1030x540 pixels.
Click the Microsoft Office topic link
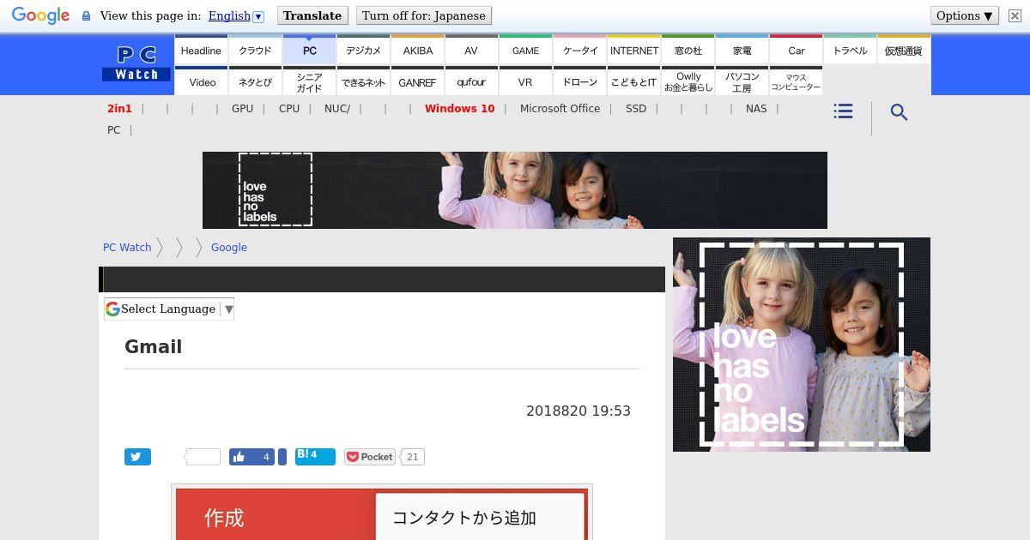tap(560, 109)
